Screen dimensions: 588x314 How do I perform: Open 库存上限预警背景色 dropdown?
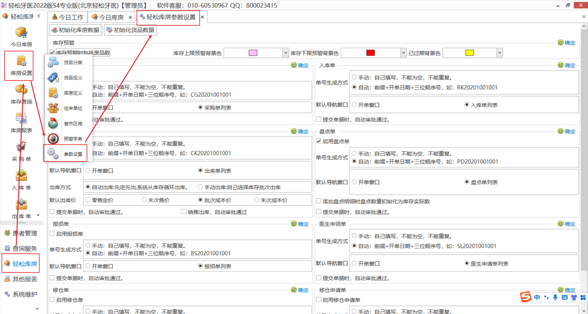pyautogui.click(x=286, y=53)
